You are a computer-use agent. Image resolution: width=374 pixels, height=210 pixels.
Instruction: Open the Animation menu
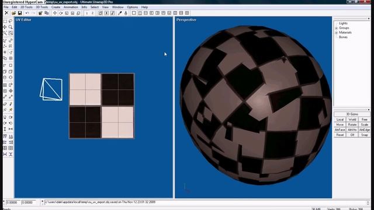tap(71, 7)
